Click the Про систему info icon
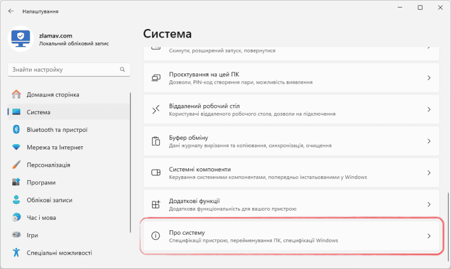451x269 pixels. tap(156, 236)
